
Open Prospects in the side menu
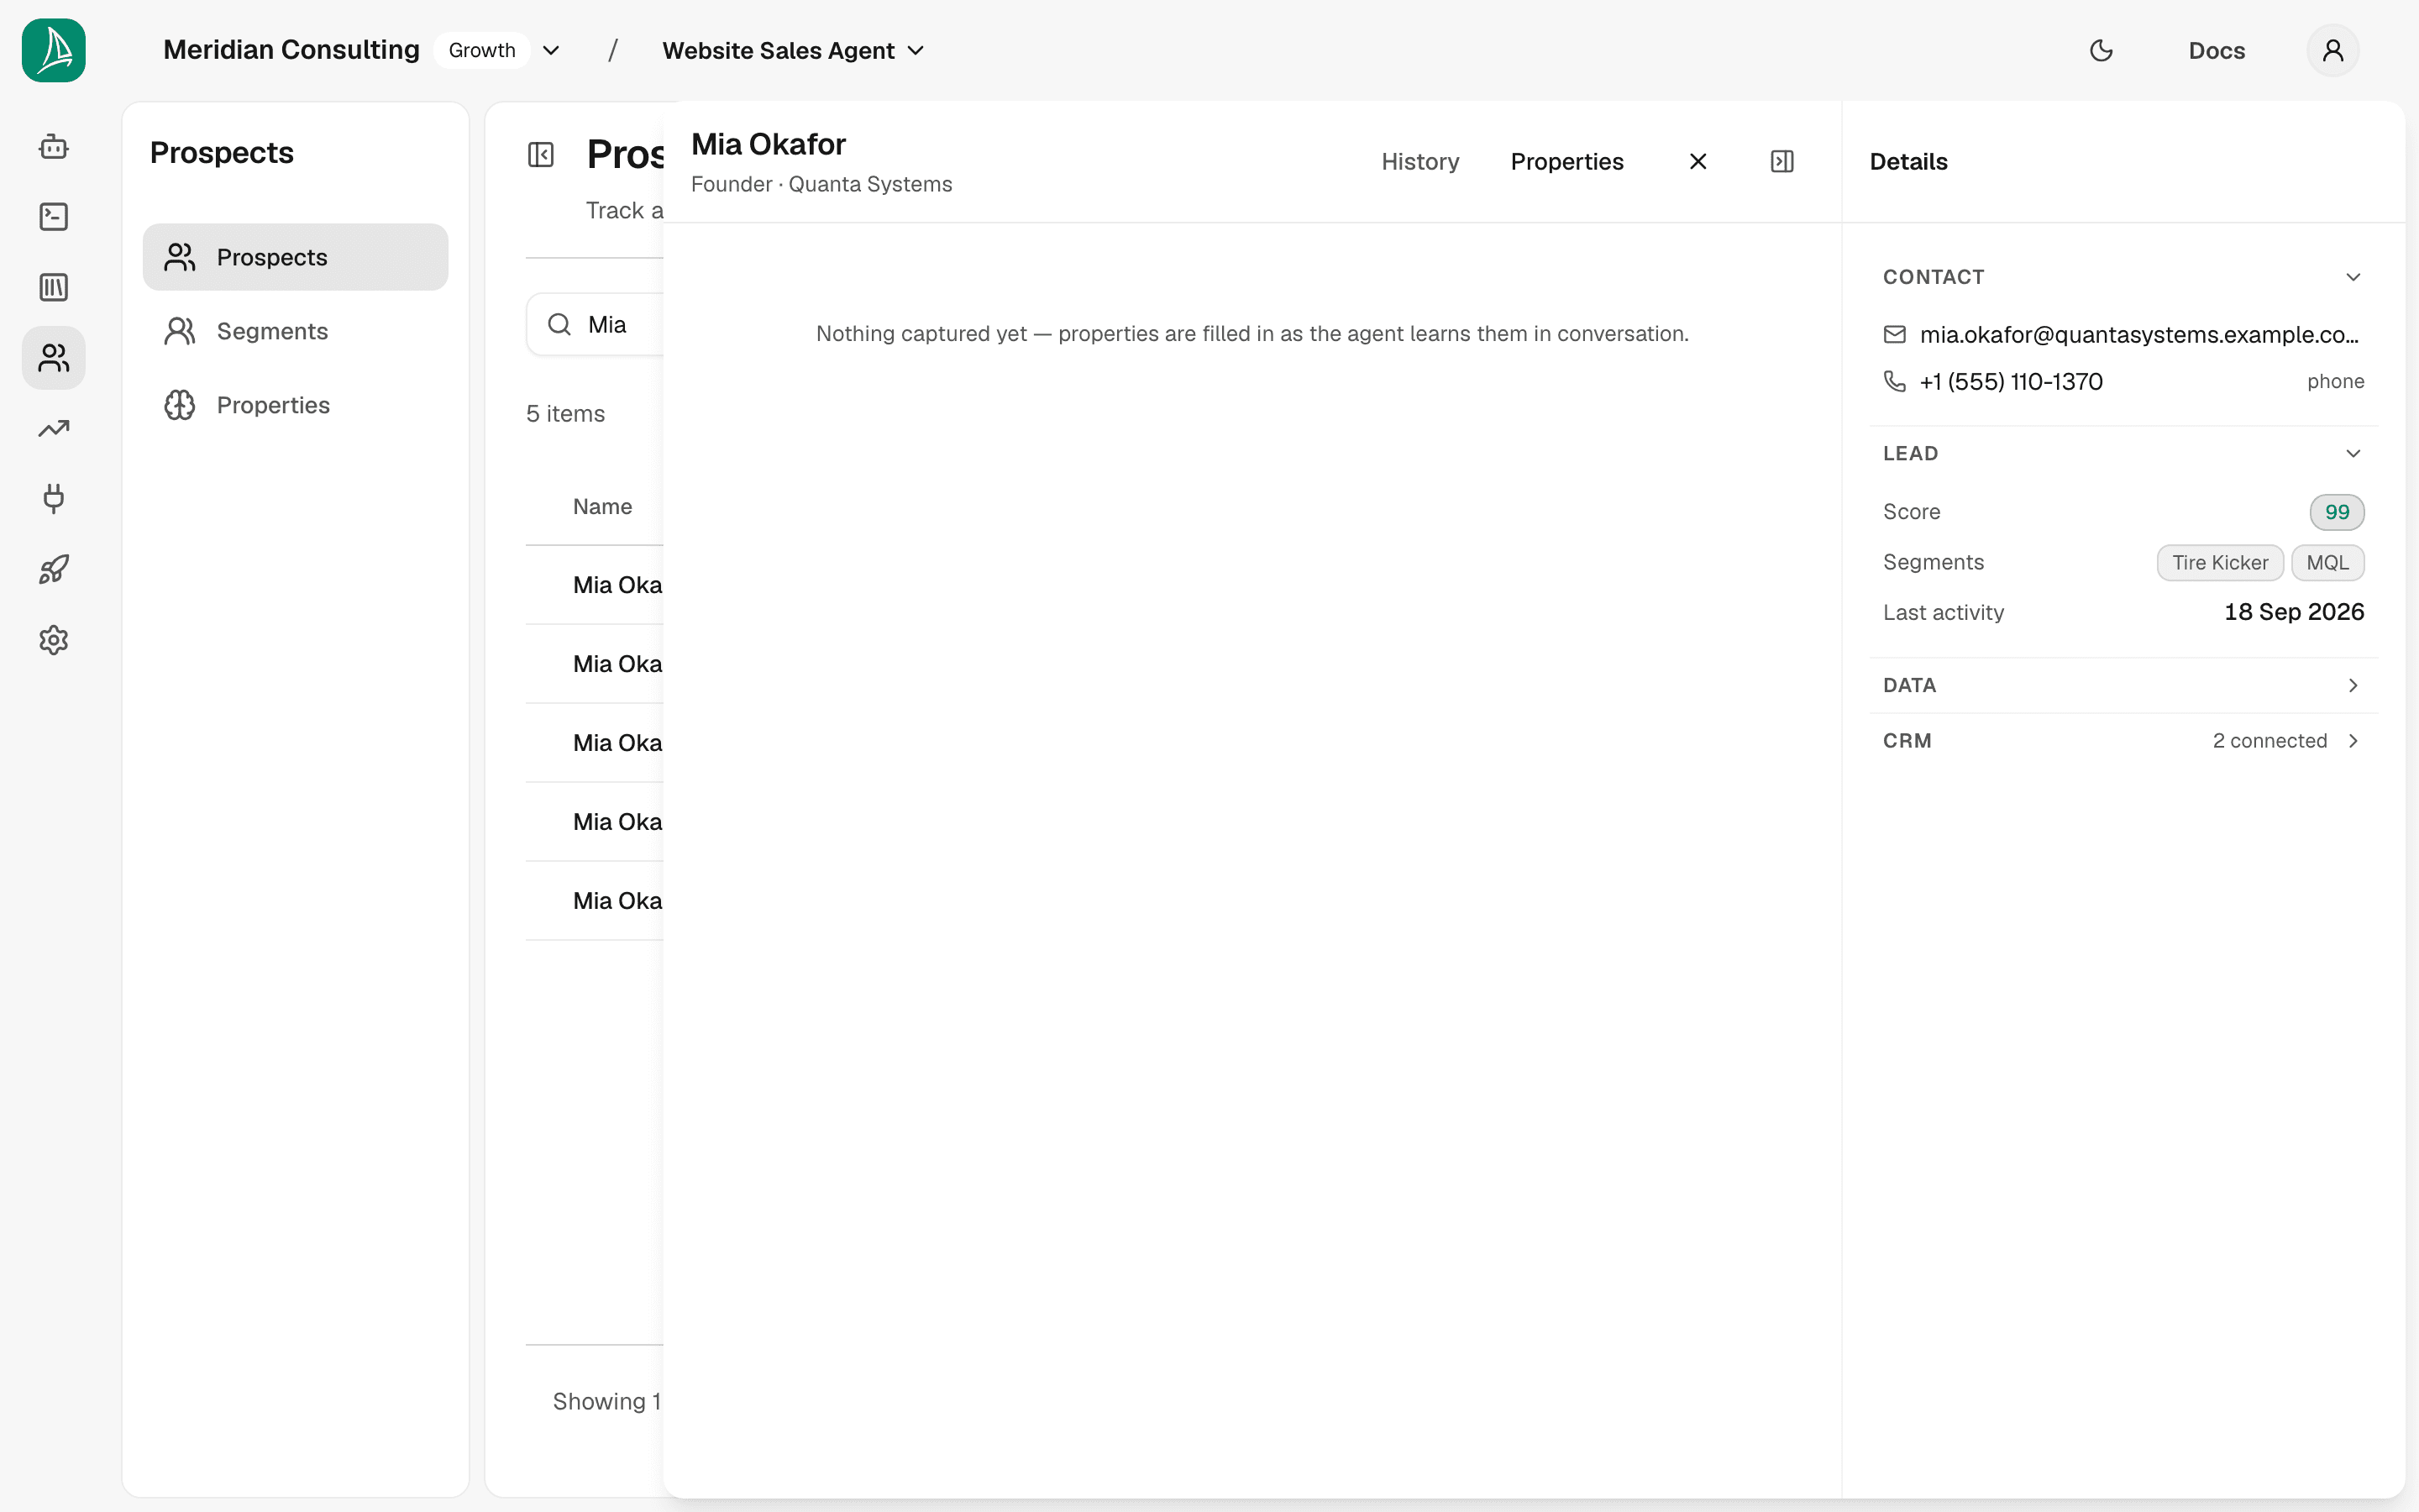[x=296, y=257]
